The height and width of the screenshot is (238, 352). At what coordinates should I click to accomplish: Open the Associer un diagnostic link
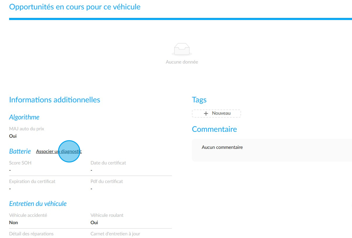coord(59,151)
